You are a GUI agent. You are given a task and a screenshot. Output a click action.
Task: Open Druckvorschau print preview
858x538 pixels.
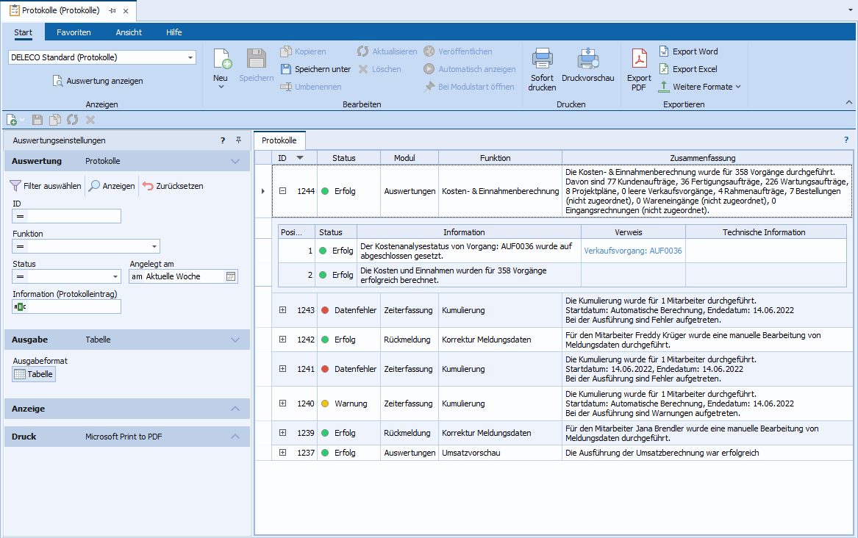click(587, 59)
